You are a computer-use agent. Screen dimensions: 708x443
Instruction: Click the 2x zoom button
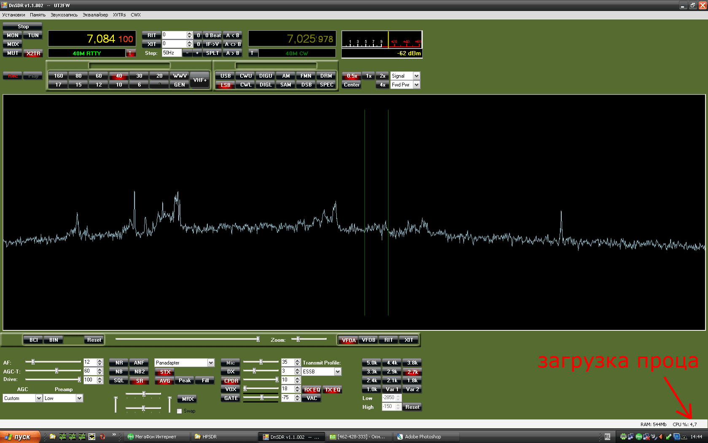coord(382,76)
